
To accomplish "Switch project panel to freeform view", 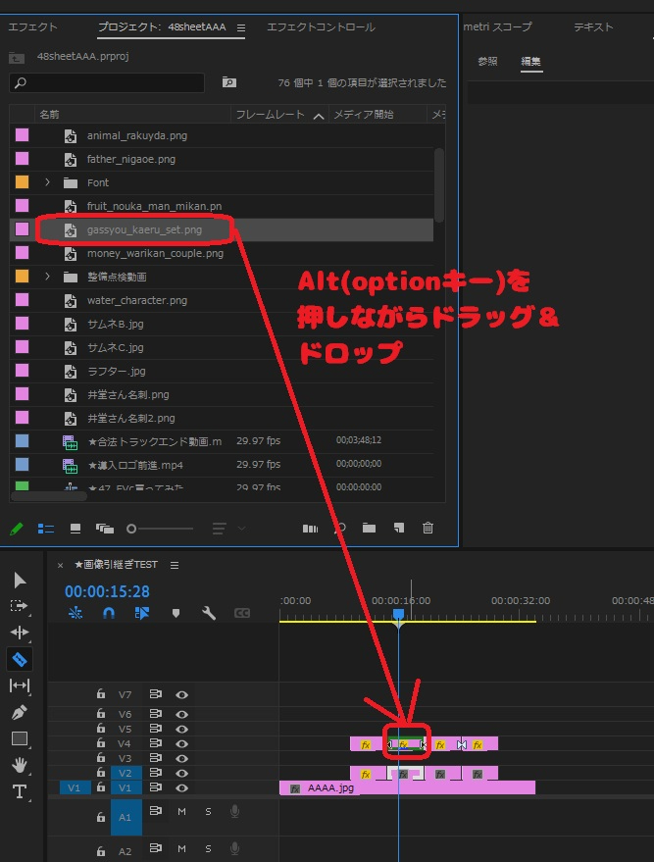I will pos(104,529).
